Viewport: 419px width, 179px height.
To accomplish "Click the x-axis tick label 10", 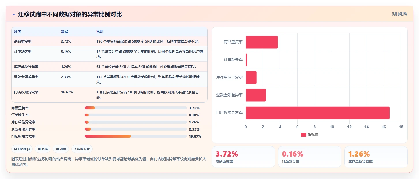I will pos(332,127).
